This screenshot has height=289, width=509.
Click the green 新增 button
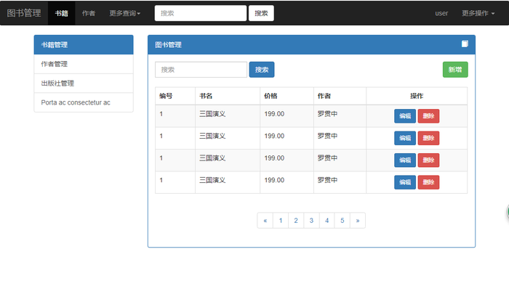click(x=455, y=70)
